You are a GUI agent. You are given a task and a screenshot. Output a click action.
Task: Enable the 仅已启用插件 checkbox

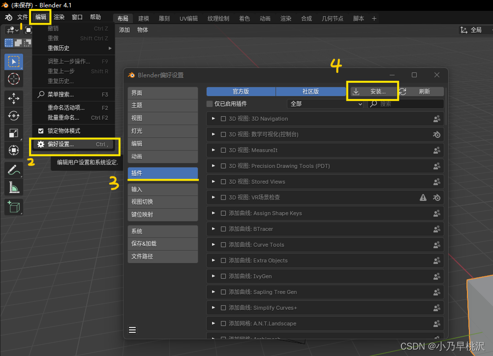click(x=210, y=104)
